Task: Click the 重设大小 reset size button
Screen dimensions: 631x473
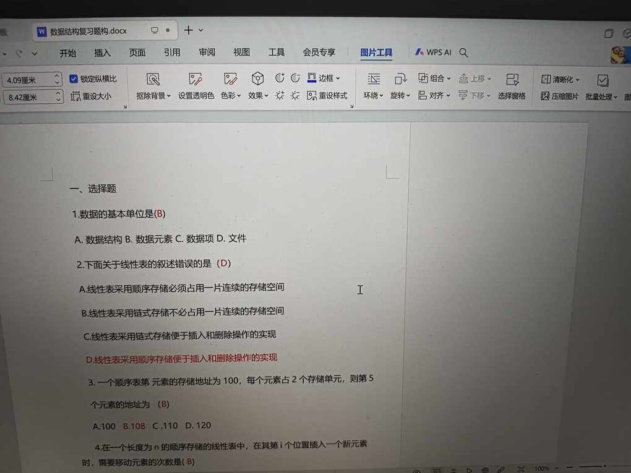Action: 91,96
